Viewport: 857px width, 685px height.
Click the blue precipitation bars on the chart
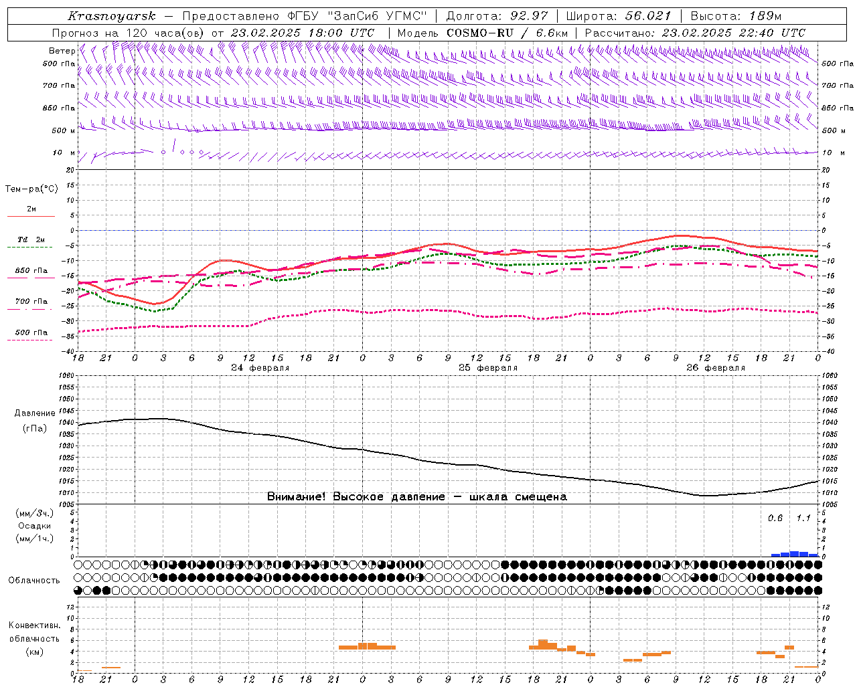point(795,554)
